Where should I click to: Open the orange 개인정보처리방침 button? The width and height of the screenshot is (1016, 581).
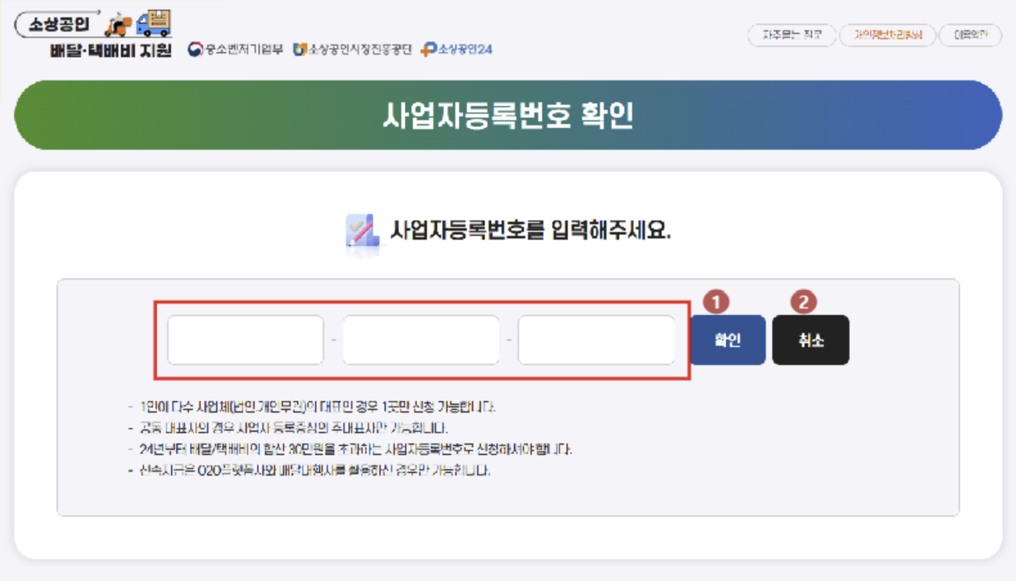coord(887,35)
